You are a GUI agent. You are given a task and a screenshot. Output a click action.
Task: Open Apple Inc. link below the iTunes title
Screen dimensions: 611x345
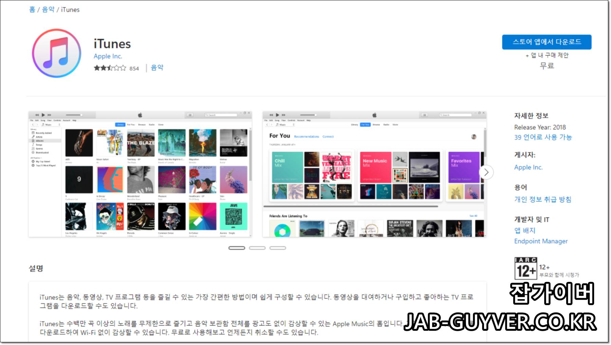pyautogui.click(x=108, y=56)
